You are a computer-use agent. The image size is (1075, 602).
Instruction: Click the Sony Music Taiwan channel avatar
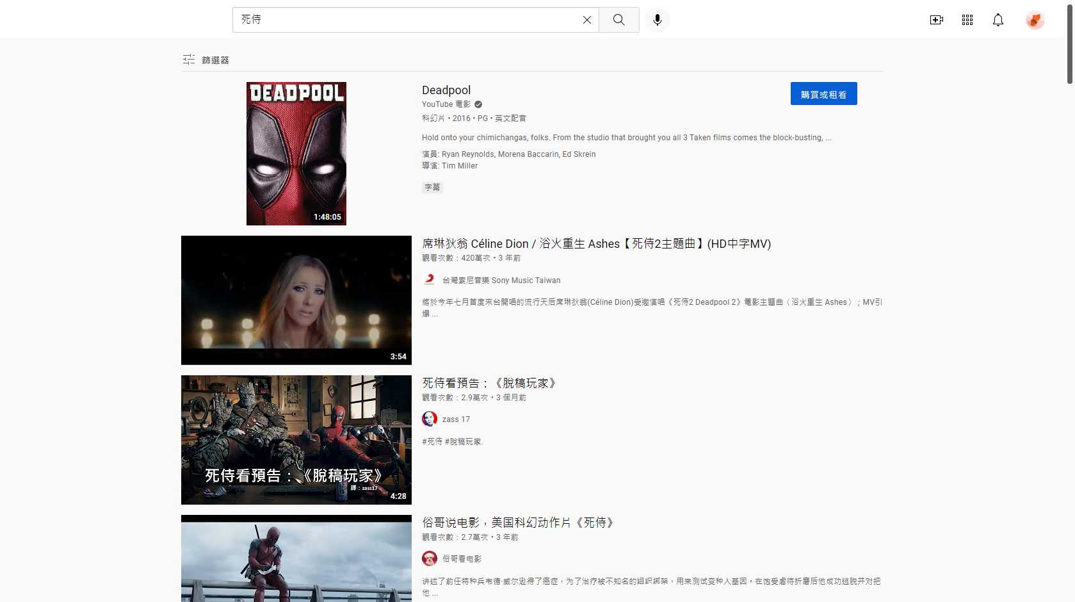(429, 279)
